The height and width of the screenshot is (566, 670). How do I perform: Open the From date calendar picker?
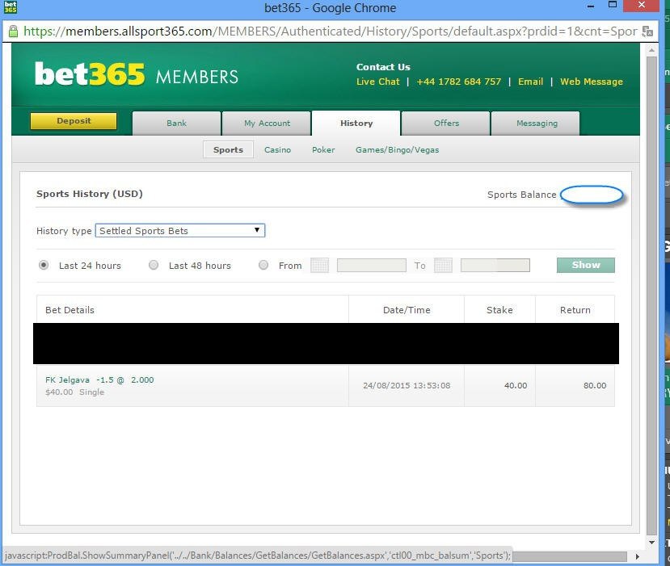coord(319,266)
